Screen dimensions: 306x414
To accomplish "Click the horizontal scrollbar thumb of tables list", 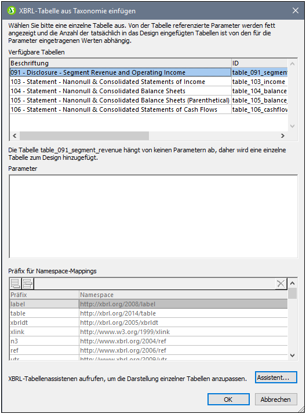I will click(84, 135).
